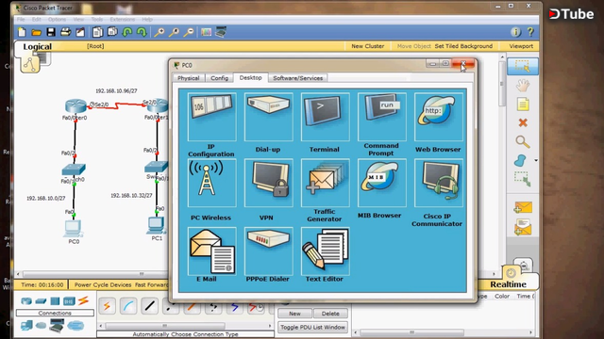Image resolution: width=604 pixels, height=339 pixels.
Task: Click the connections list horizontal scrollbar
Action: 166,326
